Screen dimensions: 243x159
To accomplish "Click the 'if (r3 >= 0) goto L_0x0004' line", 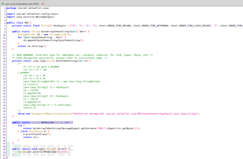I will tap(41, 67).
